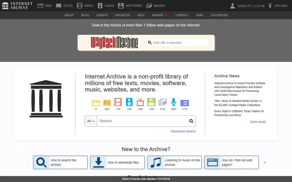
Task: Select the blue list icon labeled 3.7M
Action: (x=185, y=103)
